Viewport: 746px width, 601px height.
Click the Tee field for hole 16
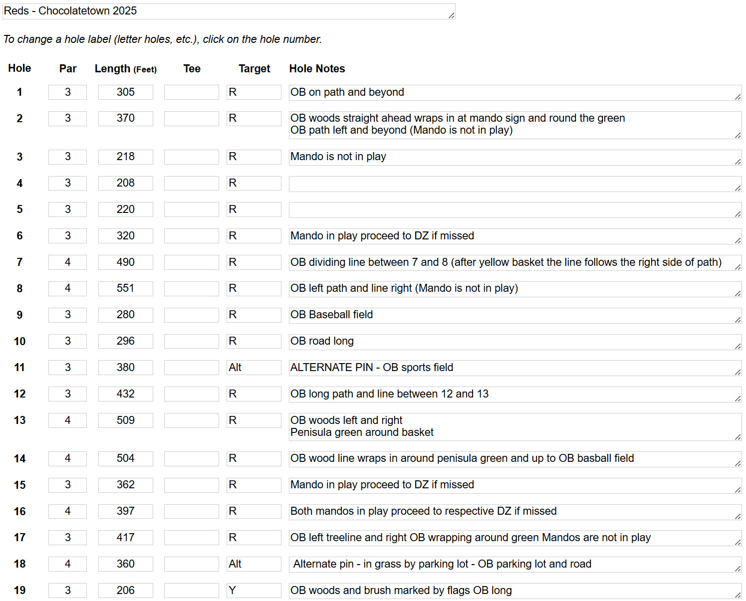point(192,511)
